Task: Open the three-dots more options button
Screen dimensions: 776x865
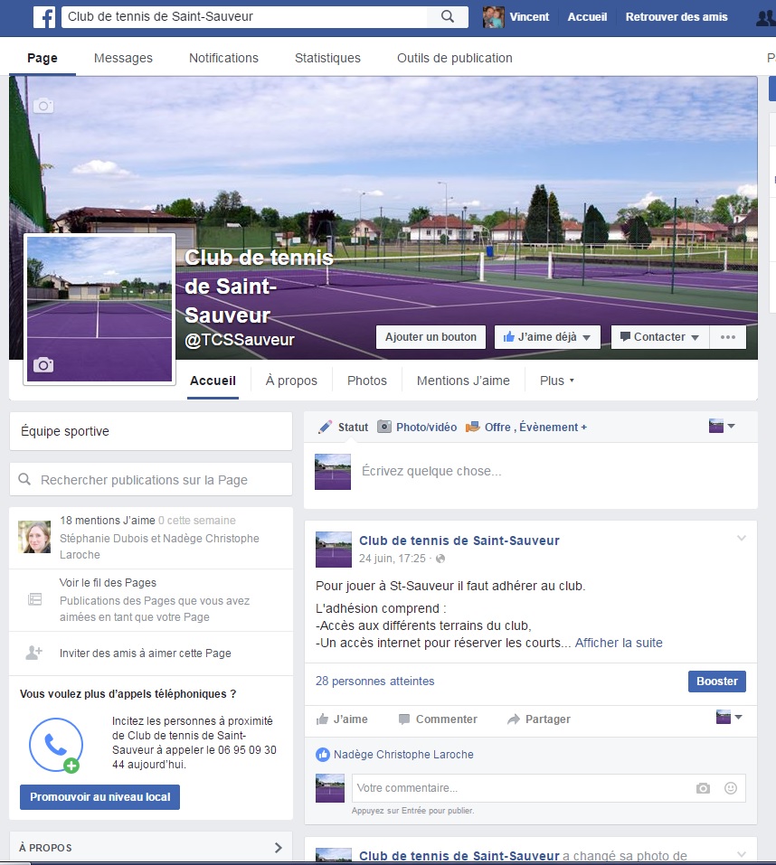Action: tap(728, 337)
